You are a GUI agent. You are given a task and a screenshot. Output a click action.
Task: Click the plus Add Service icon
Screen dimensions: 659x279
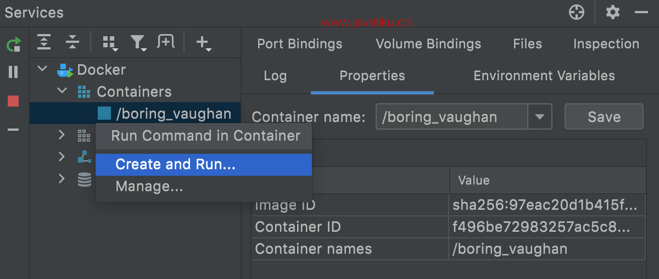(x=203, y=42)
